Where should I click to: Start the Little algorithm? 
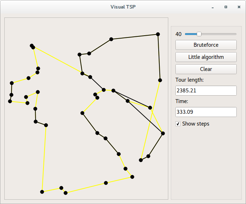pos(206,57)
